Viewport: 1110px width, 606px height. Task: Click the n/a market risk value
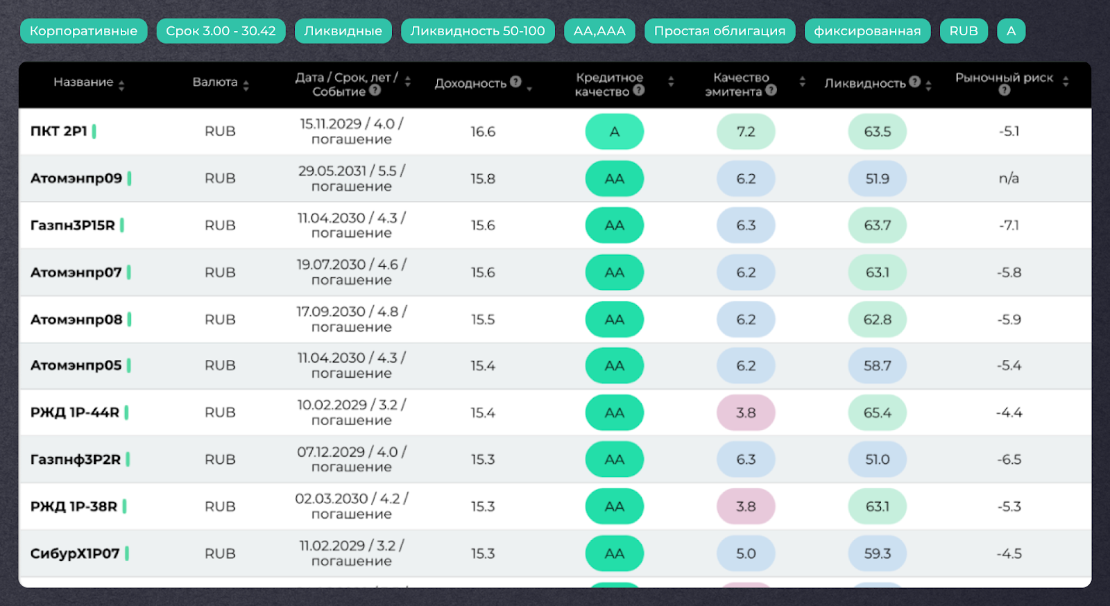1009,179
